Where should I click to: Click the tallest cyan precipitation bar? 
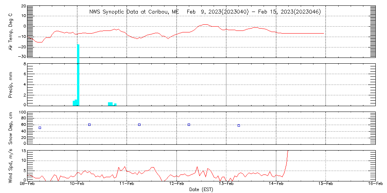78,74
